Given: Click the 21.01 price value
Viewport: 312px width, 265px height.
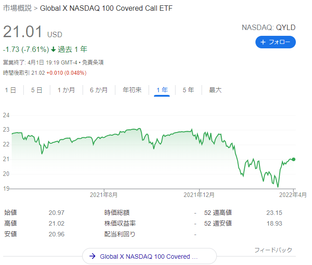Looking at the screenshot, I should coord(22,31).
